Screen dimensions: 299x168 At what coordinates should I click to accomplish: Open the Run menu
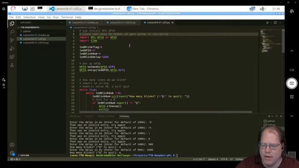(56, 17)
